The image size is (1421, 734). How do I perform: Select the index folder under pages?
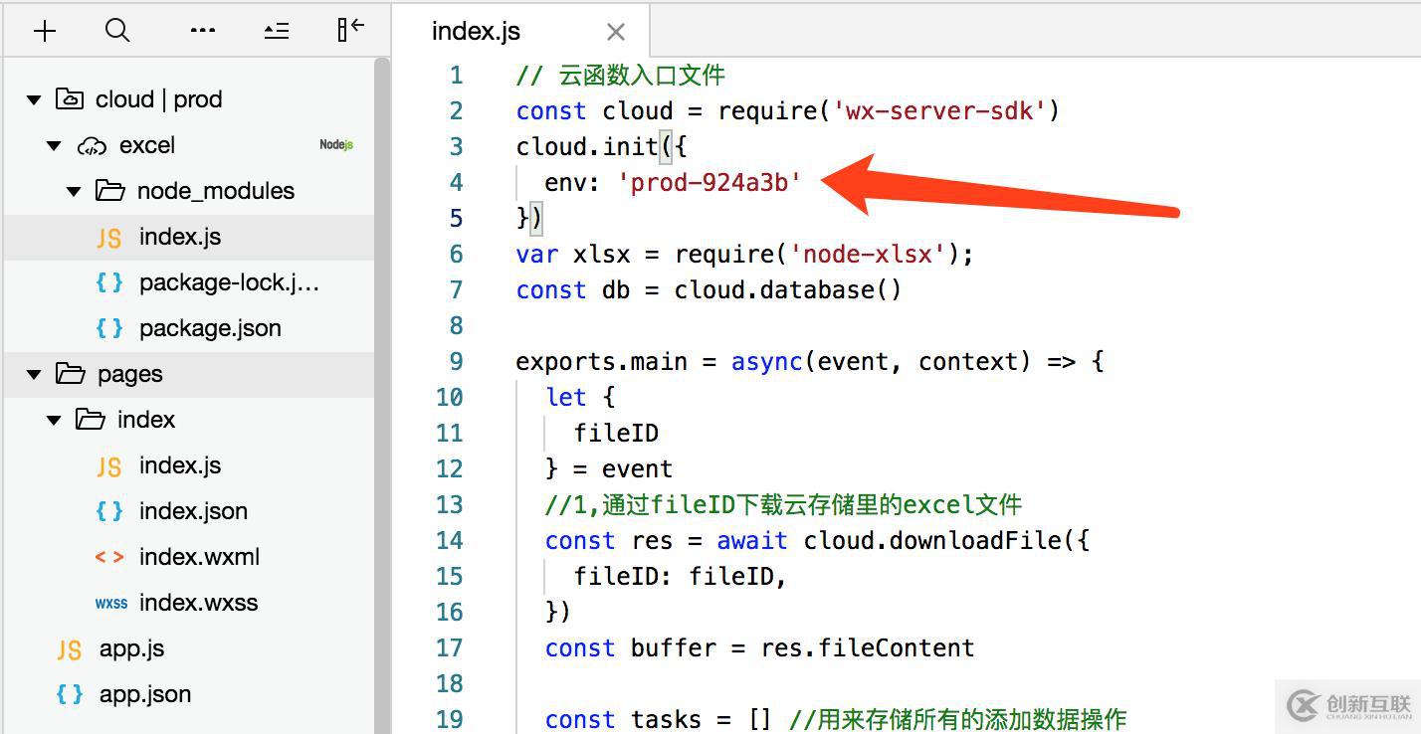pyautogui.click(x=146, y=420)
